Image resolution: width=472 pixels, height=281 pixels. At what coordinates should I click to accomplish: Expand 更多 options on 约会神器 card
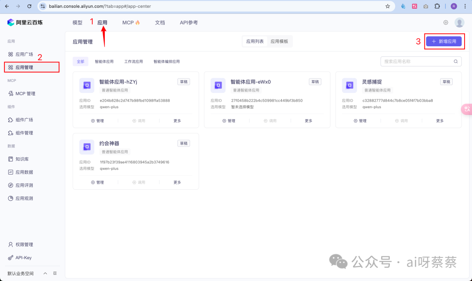coord(177,182)
